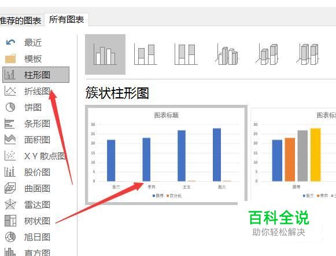Screen dimensions: 336x256
Task: Select the 雷达图 category label
Action: tap(37, 204)
